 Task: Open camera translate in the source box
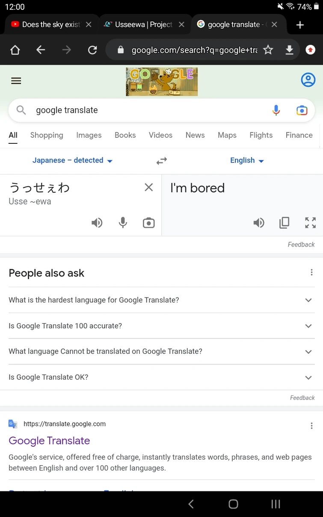148,223
